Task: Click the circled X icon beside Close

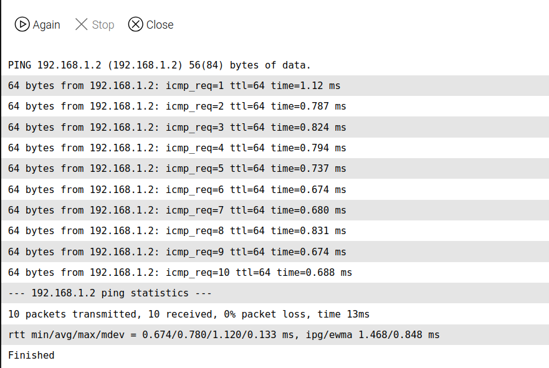Action: [x=135, y=24]
